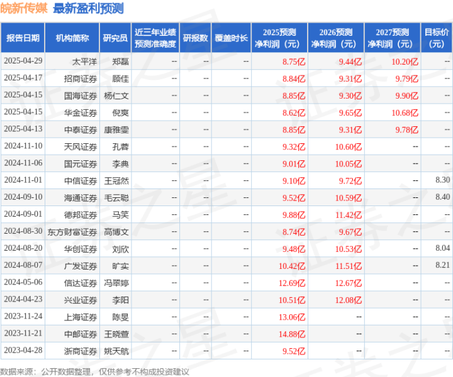Click 2026预测净利润 column header

point(336,38)
